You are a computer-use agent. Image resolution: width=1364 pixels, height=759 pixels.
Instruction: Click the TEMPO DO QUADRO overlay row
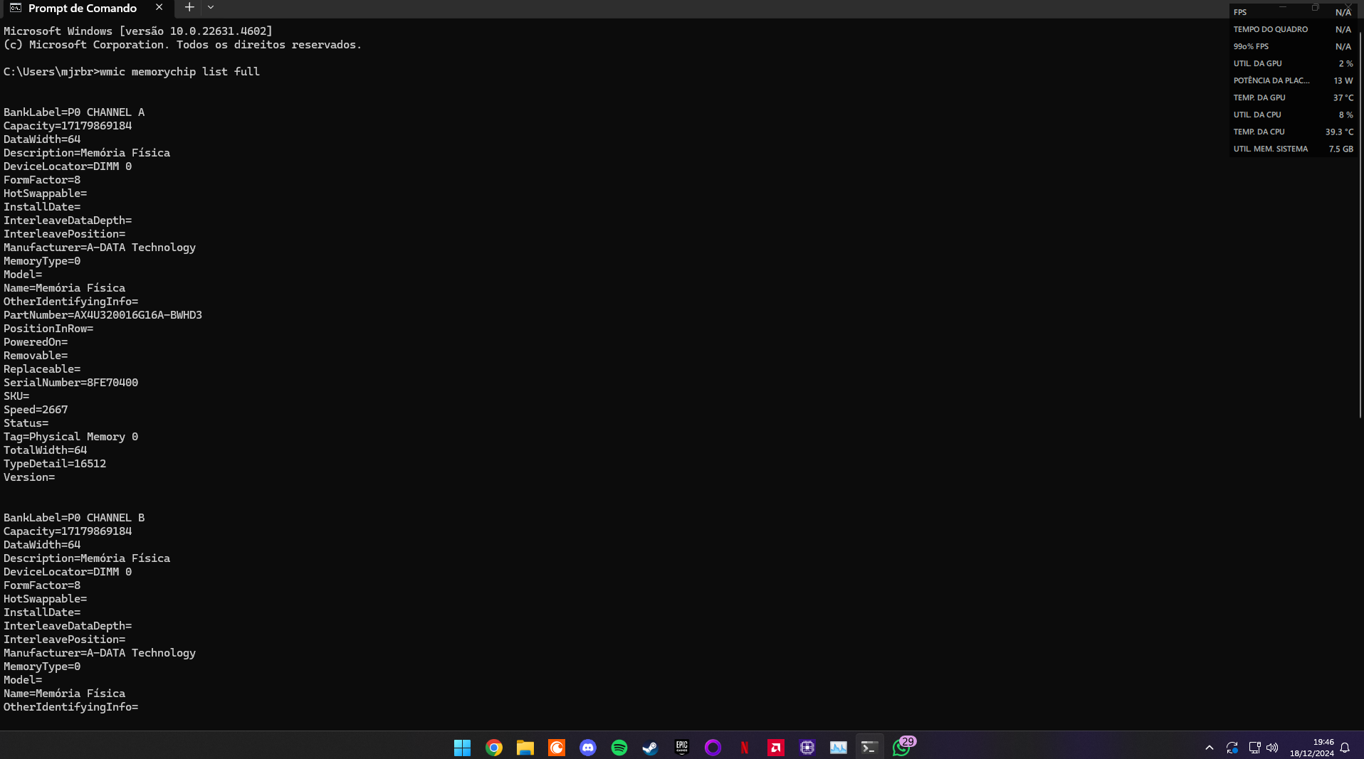pyautogui.click(x=1293, y=29)
